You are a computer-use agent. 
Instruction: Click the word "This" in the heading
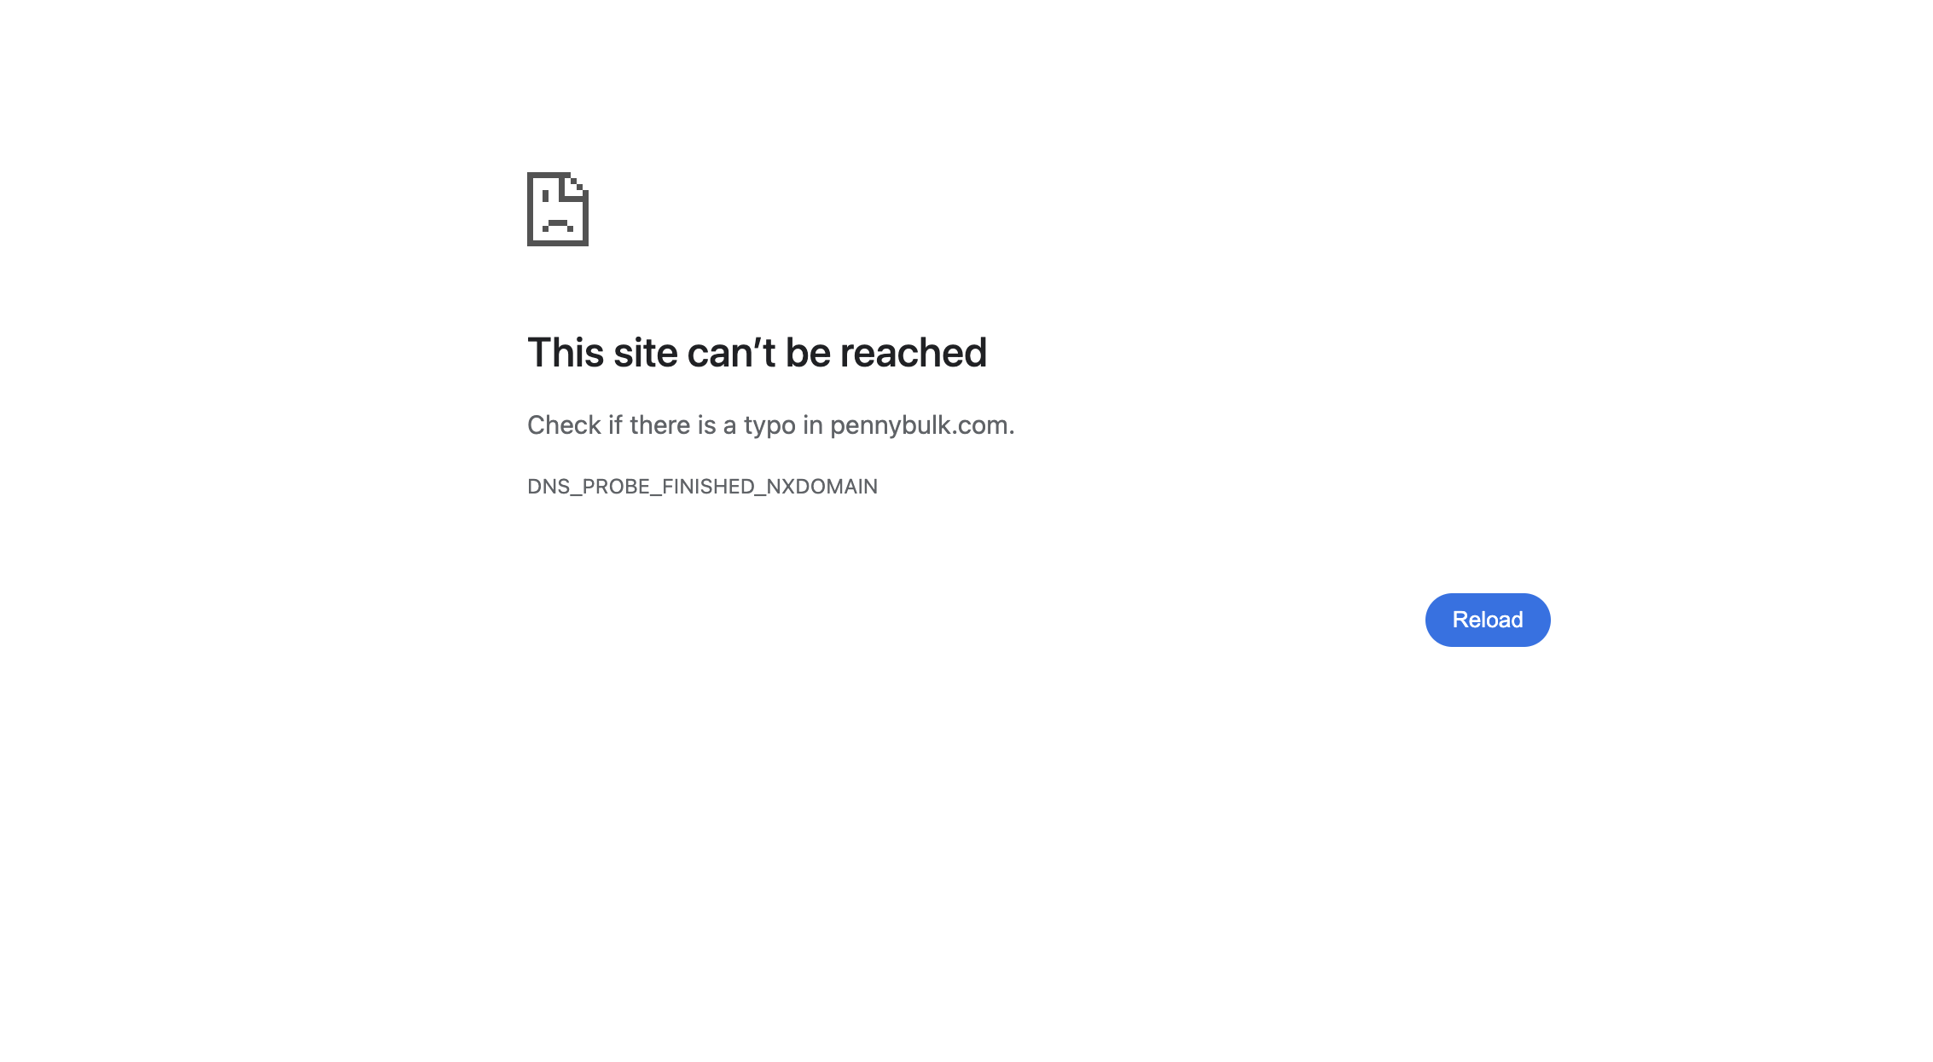(x=566, y=353)
